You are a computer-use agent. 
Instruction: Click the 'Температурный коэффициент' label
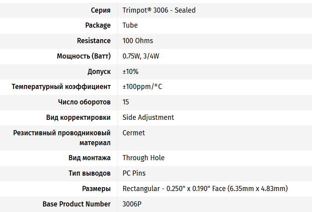61,87
